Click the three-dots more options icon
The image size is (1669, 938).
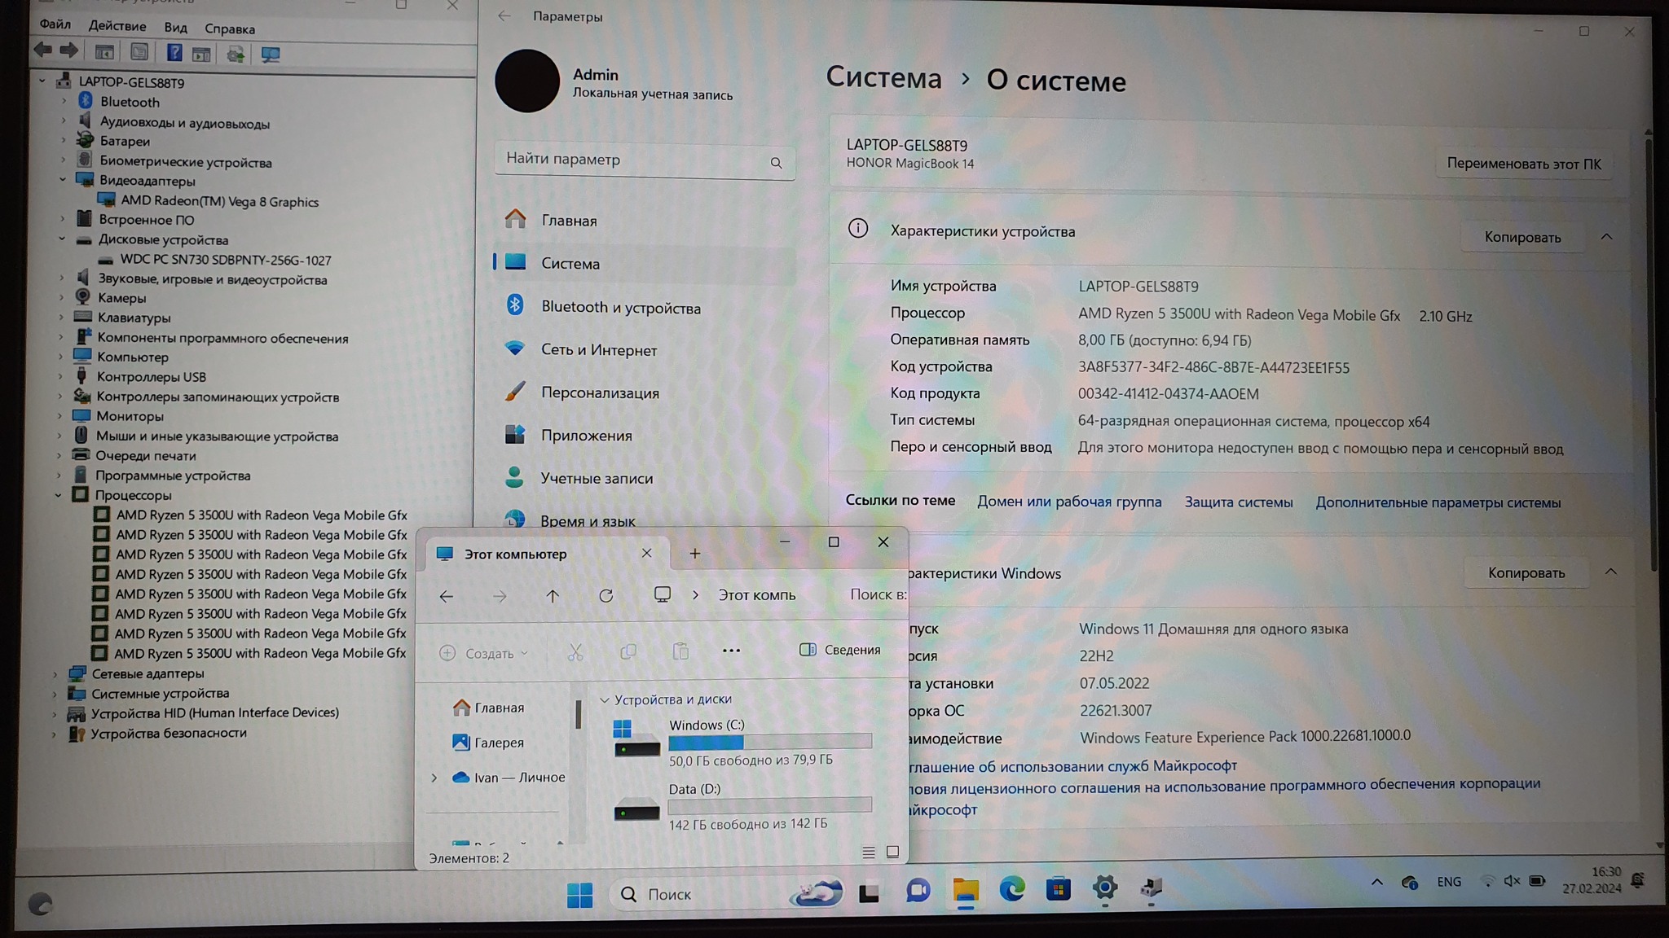[731, 651]
